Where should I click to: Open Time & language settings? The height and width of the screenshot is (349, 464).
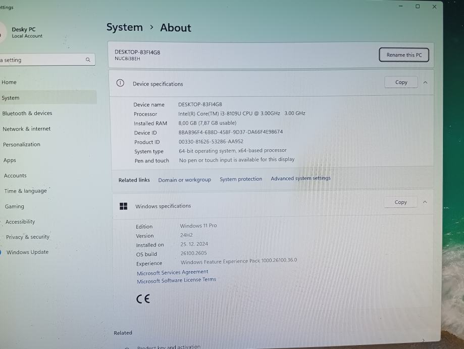(x=25, y=191)
